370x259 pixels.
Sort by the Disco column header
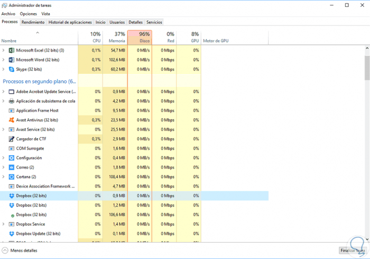point(140,38)
